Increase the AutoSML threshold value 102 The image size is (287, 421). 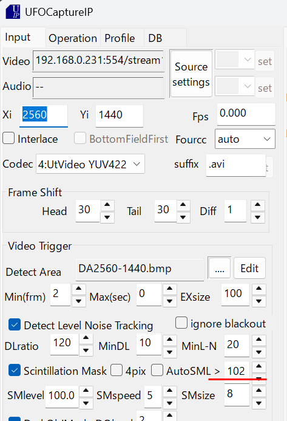pyautogui.click(x=259, y=366)
